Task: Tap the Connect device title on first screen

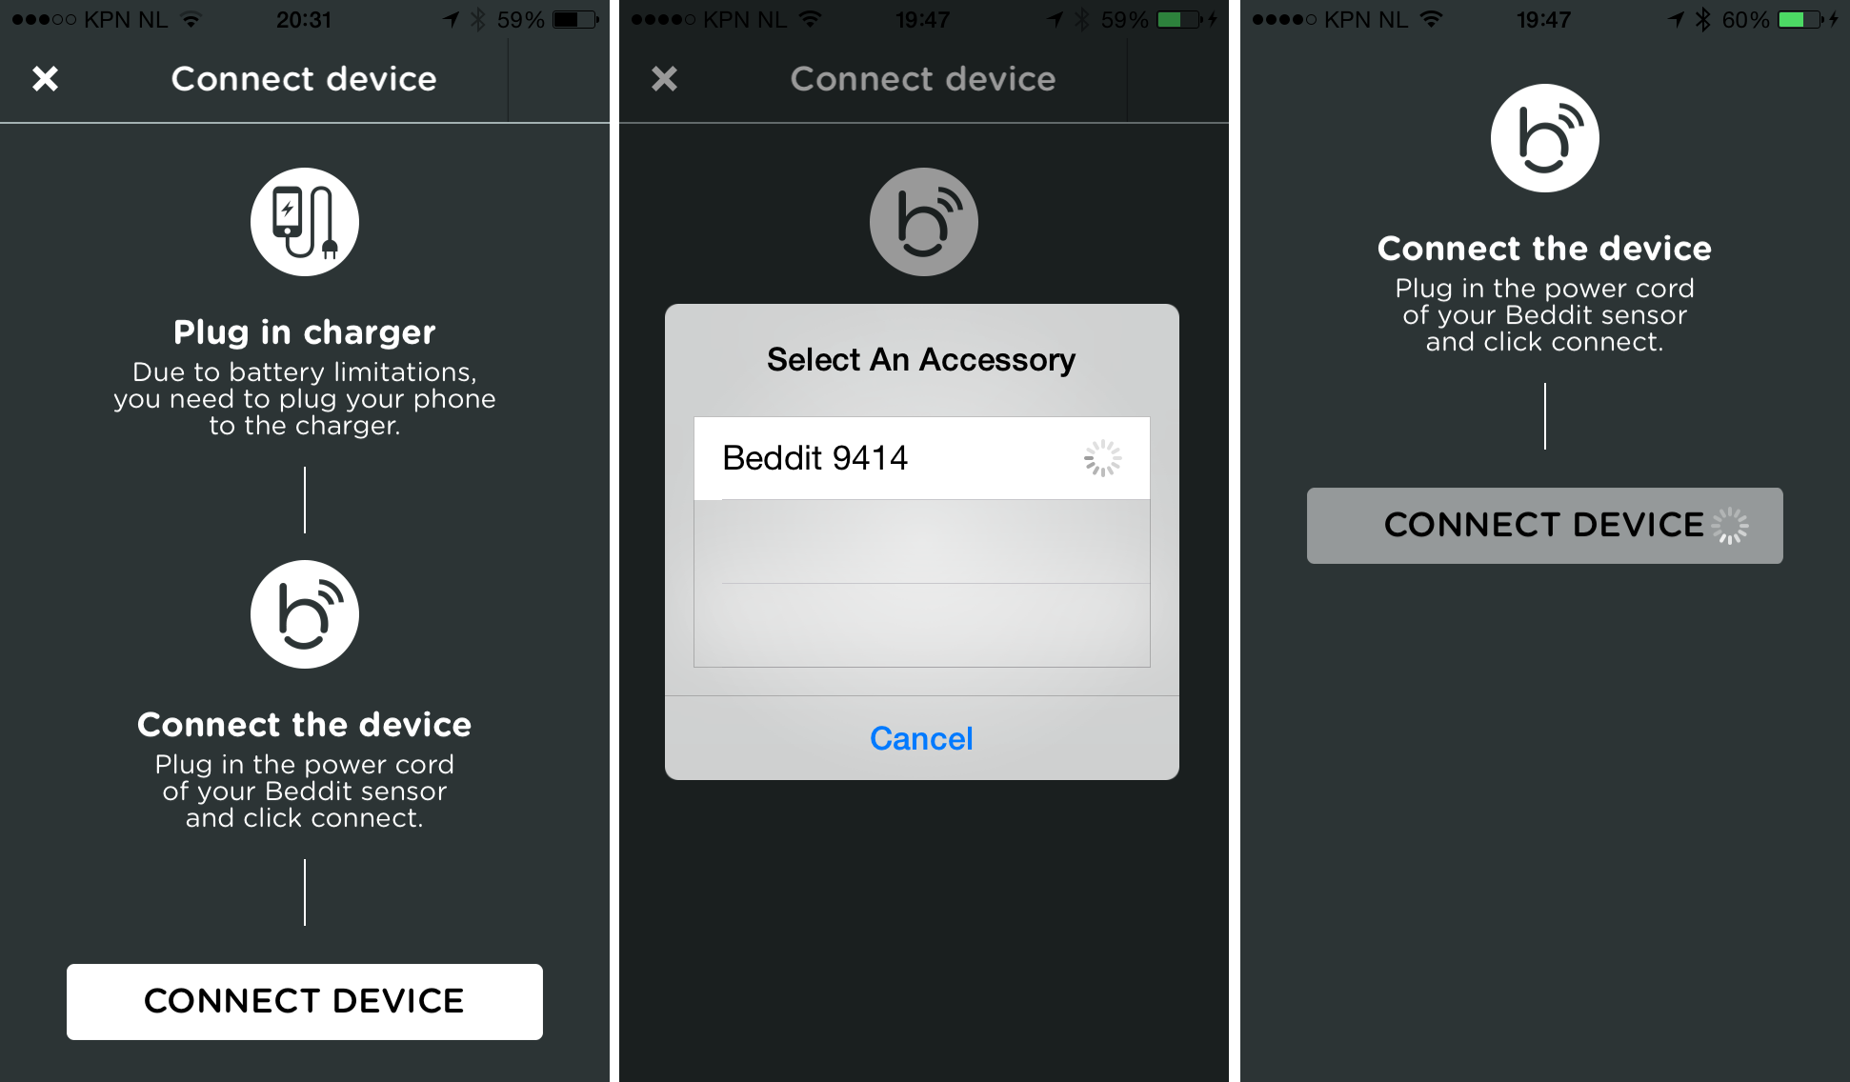Action: [304, 79]
